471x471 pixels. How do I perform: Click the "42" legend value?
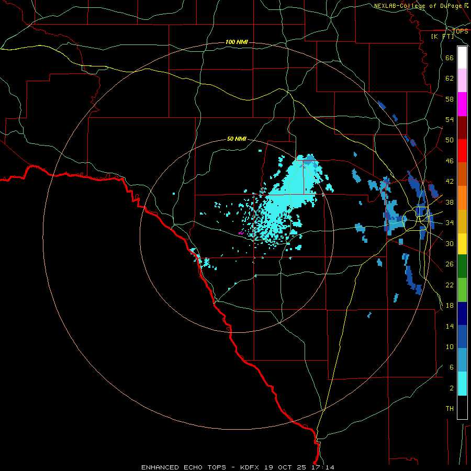click(450, 182)
